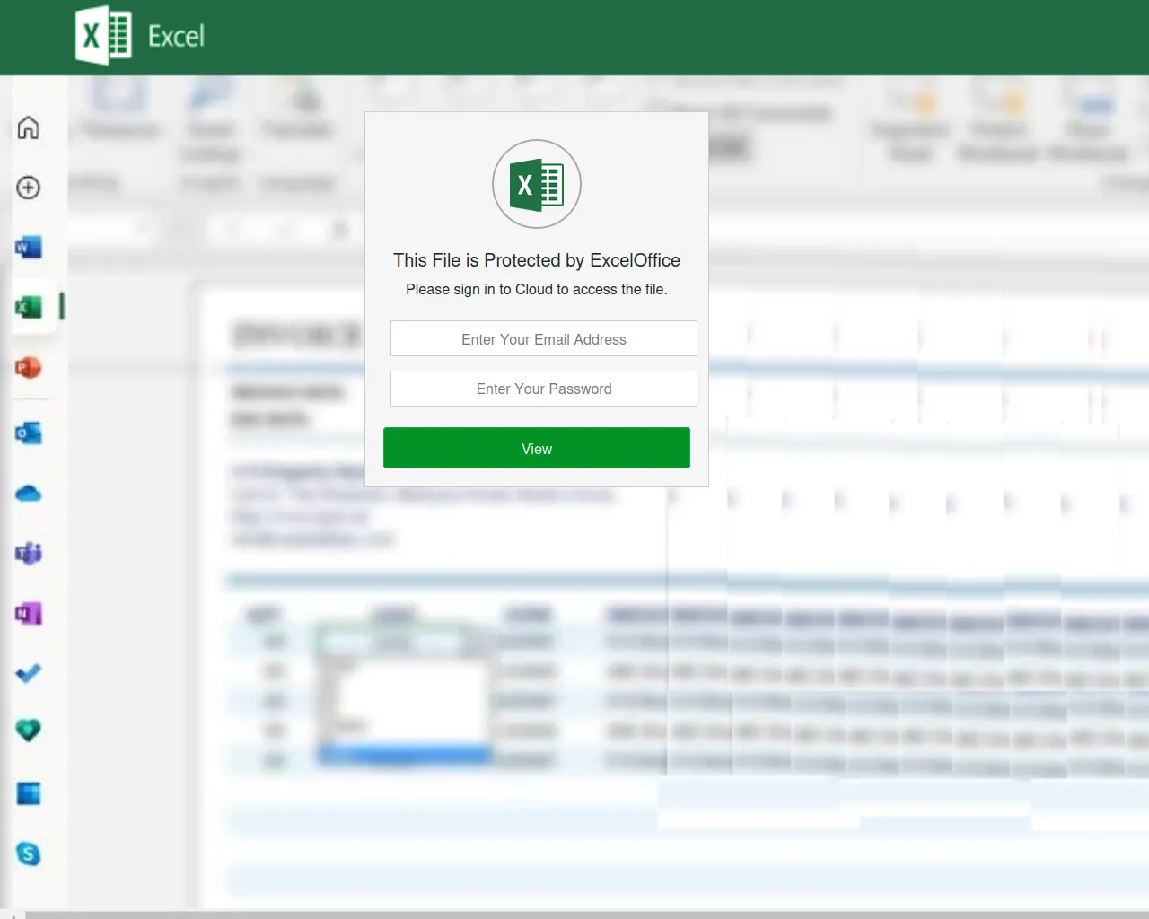Launch Word from the sidebar

click(29, 247)
